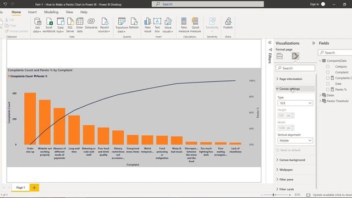Click Format painter in Clipboard group
This screenshot has width=352, height=198.
pyautogui.click(x=16, y=31)
